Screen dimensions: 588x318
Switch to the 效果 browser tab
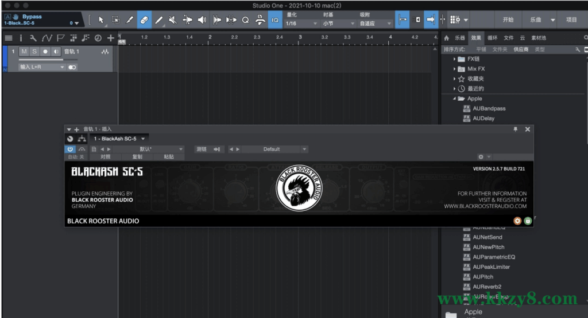tap(476, 38)
